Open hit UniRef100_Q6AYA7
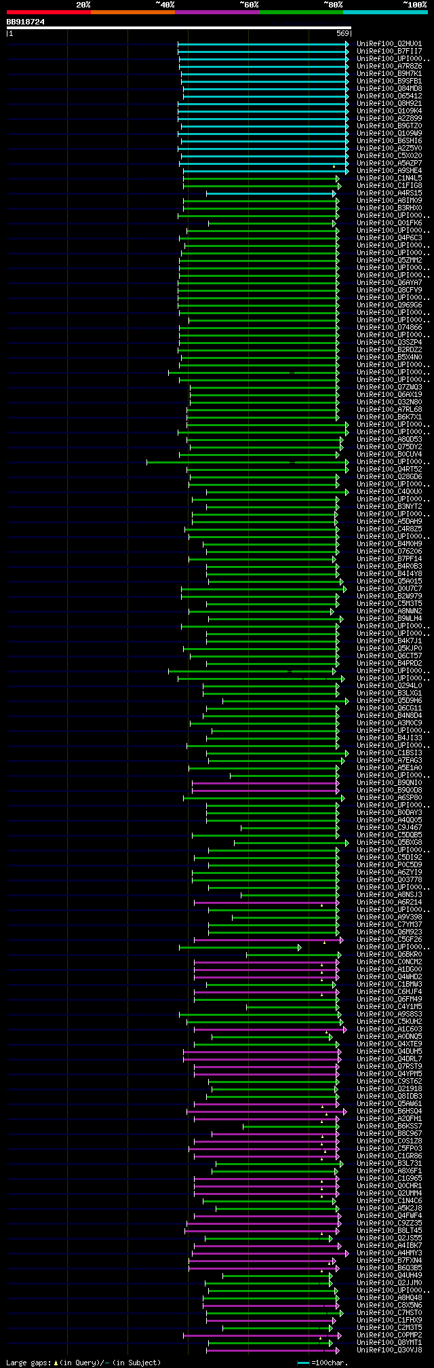 pyautogui.click(x=389, y=282)
